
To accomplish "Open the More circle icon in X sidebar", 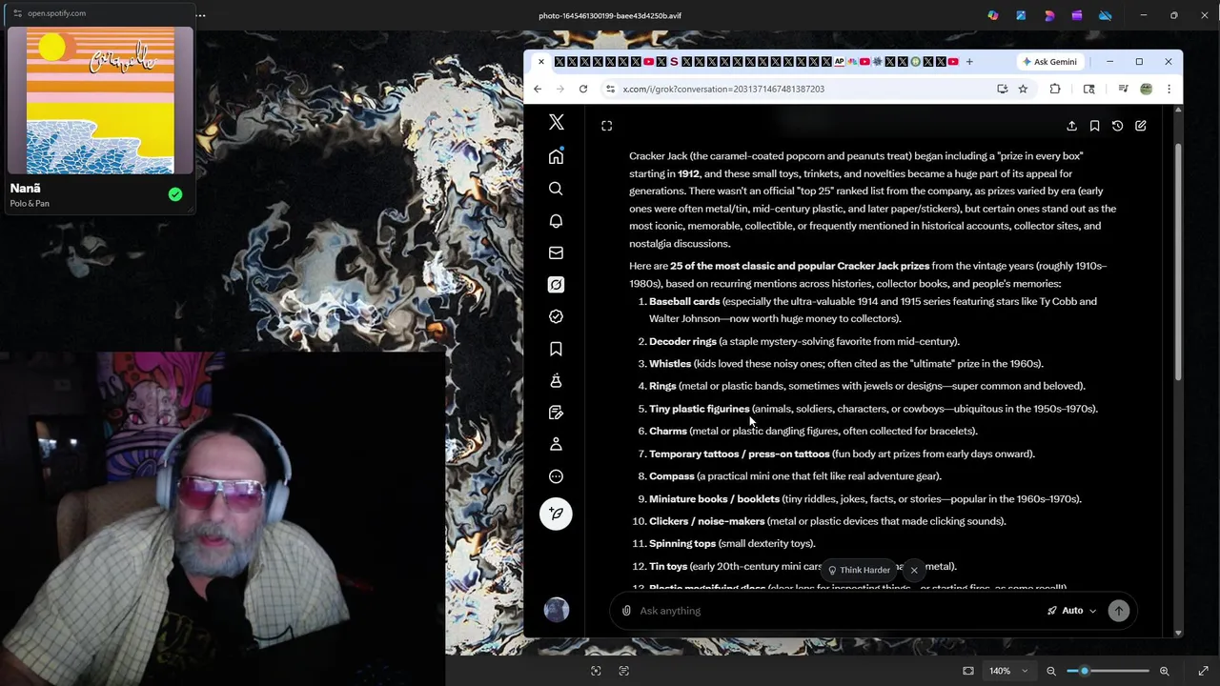I will pyautogui.click(x=556, y=476).
